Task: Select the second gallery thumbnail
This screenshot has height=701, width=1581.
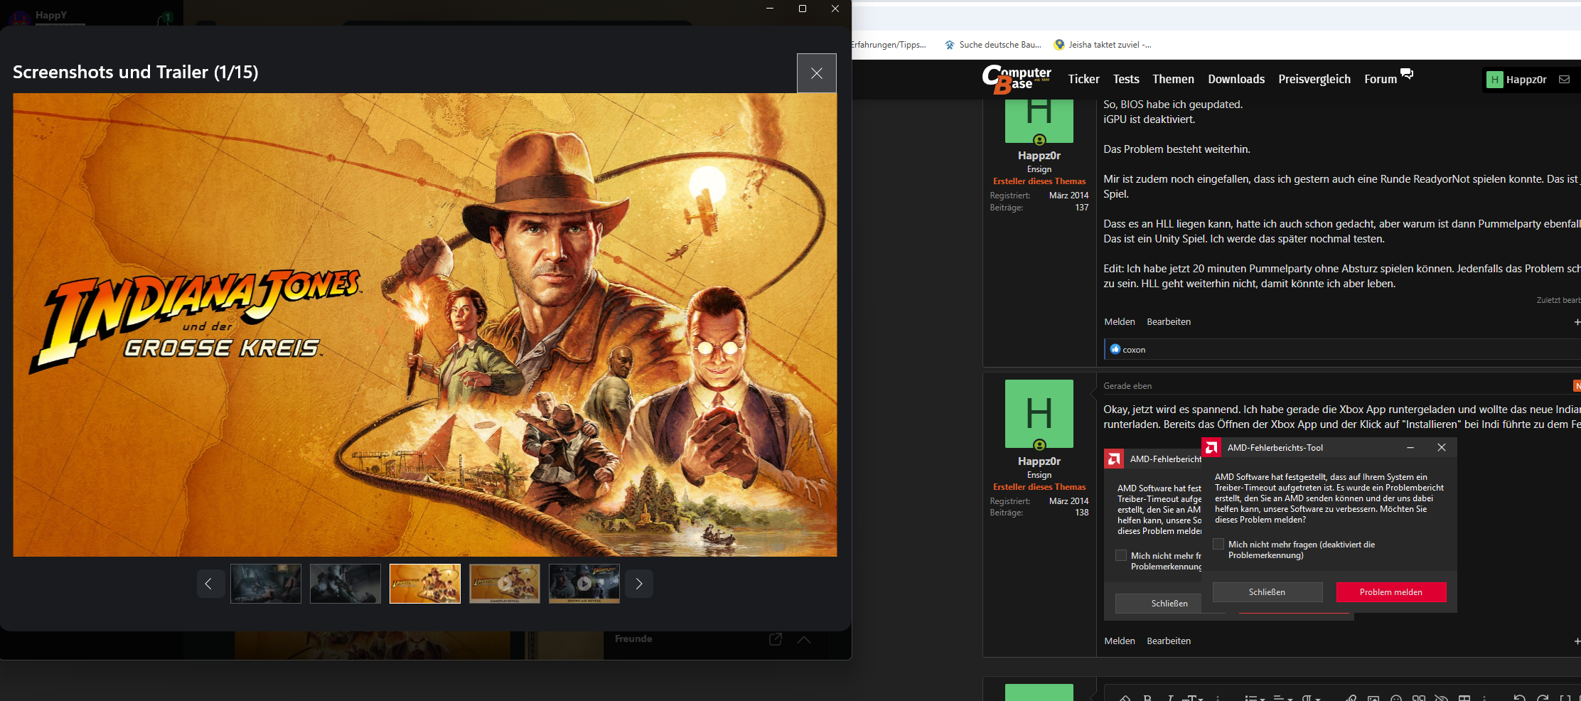Action: pyautogui.click(x=345, y=584)
